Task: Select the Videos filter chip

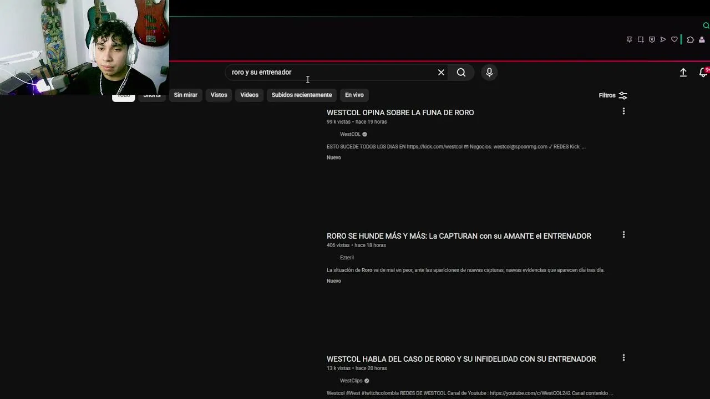Action: click(249, 95)
